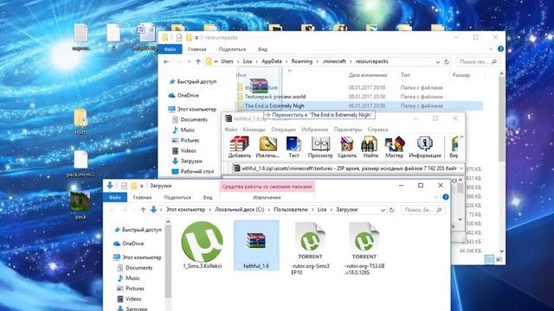Open the assets folder on the desktop
Screen dimensions: 554x311
tap(81, 122)
